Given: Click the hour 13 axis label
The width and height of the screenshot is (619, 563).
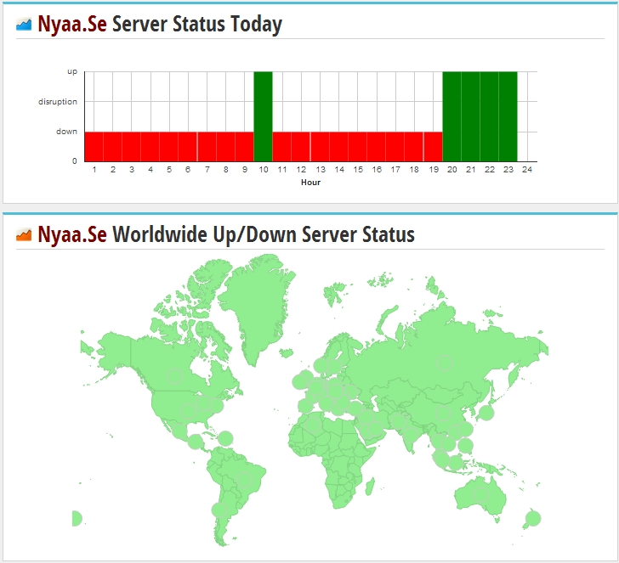Looking at the screenshot, I should point(321,170).
